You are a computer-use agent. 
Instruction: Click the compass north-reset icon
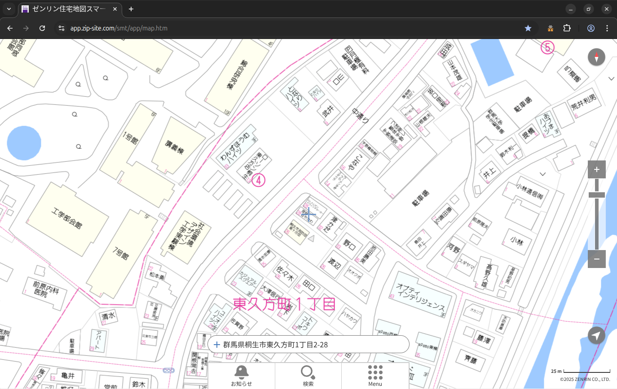596,57
